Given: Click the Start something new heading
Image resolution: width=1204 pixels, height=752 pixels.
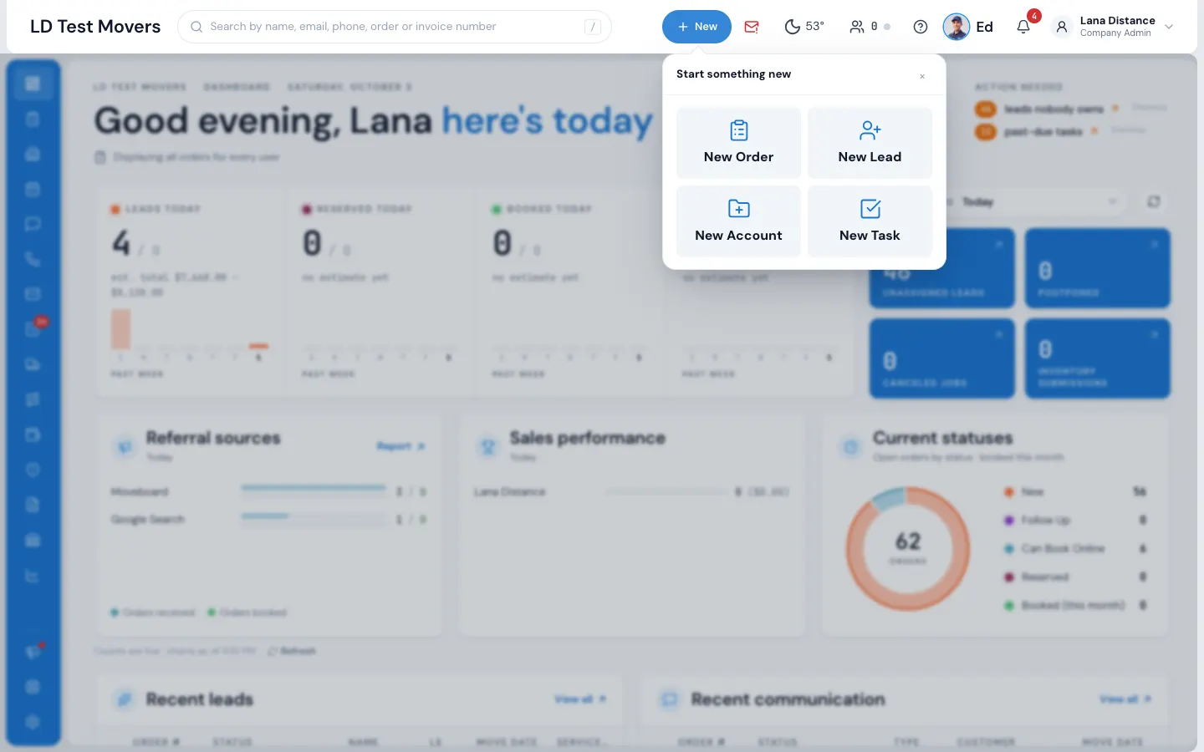Looking at the screenshot, I should (733, 74).
